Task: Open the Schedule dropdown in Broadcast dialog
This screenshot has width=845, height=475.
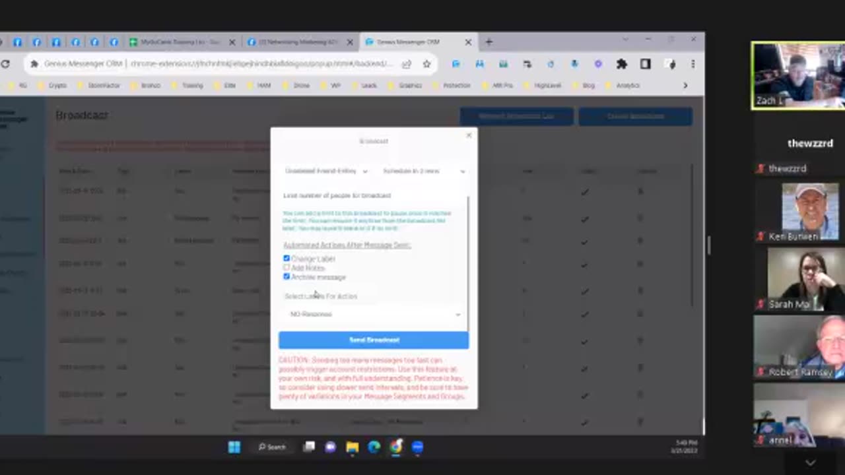Action: pos(424,171)
